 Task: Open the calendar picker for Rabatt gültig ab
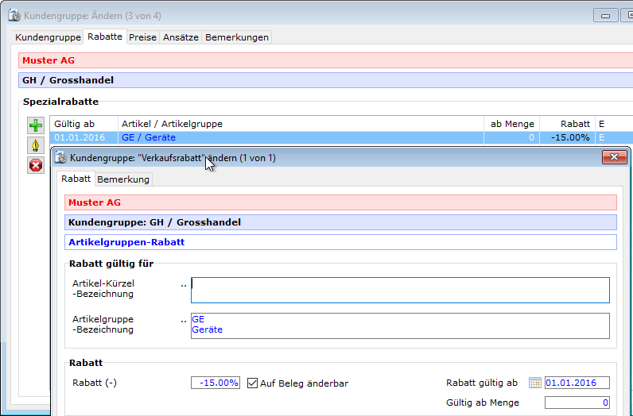[x=535, y=383]
